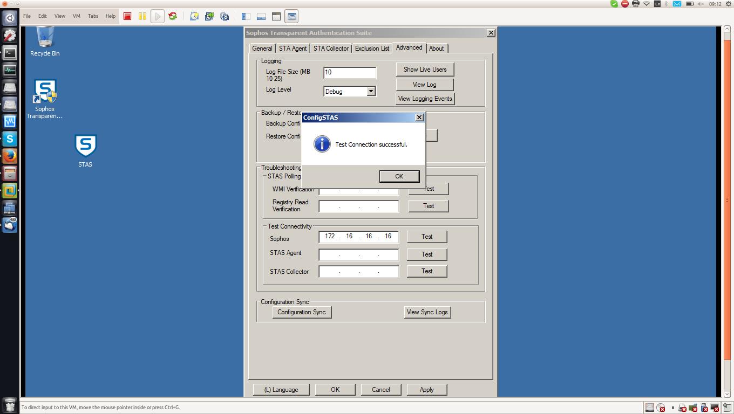Click the battery indicator in top panel
This screenshot has width=734, height=414.
coord(690,4)
